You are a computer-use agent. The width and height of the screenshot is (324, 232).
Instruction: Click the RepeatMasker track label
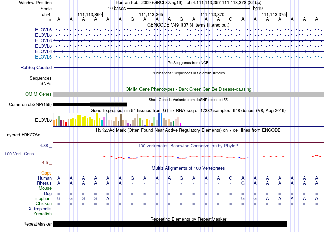(x=38, y=224)
